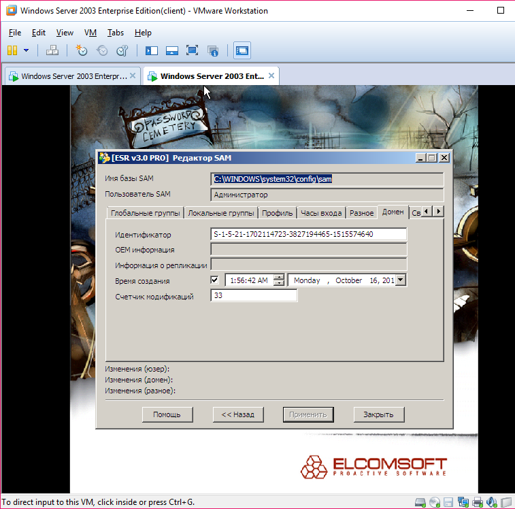The height and width of the screenshot is (509, 515).
Task: Click the hard disk status icon
Action: [x=420, y=502]
